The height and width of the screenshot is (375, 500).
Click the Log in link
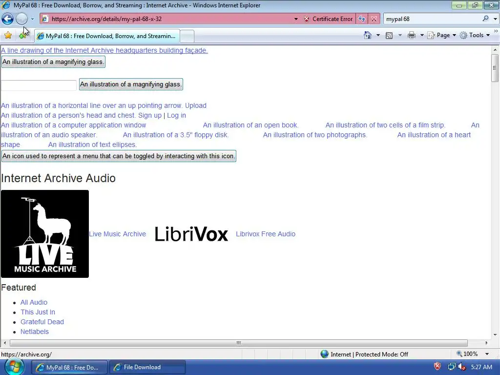[x=176, y=115]
